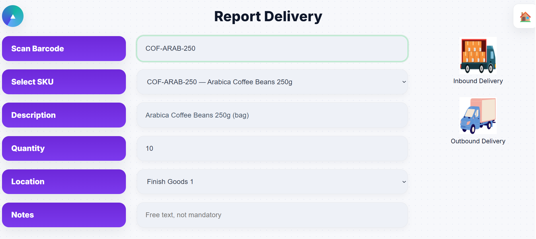
Task: Click the Location label button
Action: coord(64,182)
